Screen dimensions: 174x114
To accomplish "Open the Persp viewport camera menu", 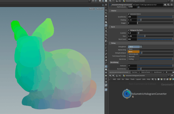I will (x=92, y=9).
